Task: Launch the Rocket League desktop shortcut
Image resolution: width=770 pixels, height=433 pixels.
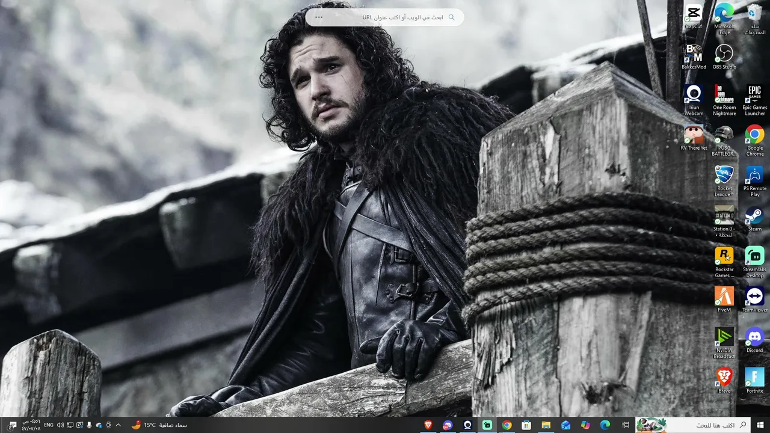Action: pos(724,182)
